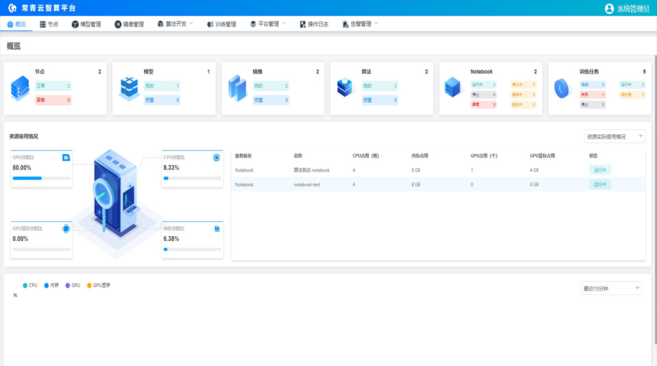Click the 训练任务 clock icon
This screenshot has height=366, width=657.
tap(562, 89)
